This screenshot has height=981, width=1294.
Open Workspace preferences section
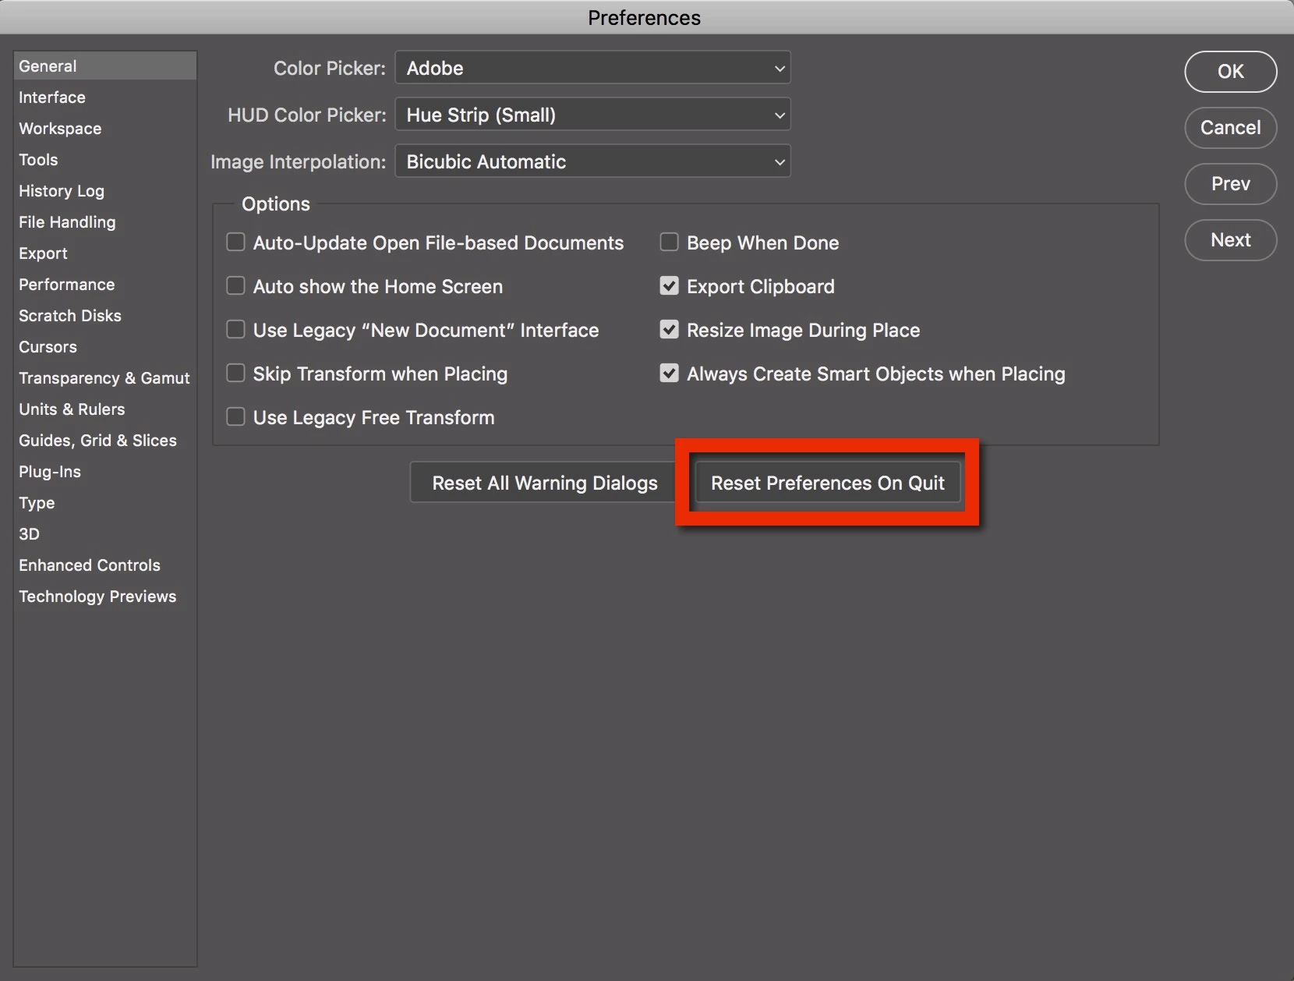105,129
